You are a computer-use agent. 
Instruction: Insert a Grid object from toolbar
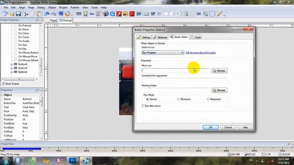(192, 14)
